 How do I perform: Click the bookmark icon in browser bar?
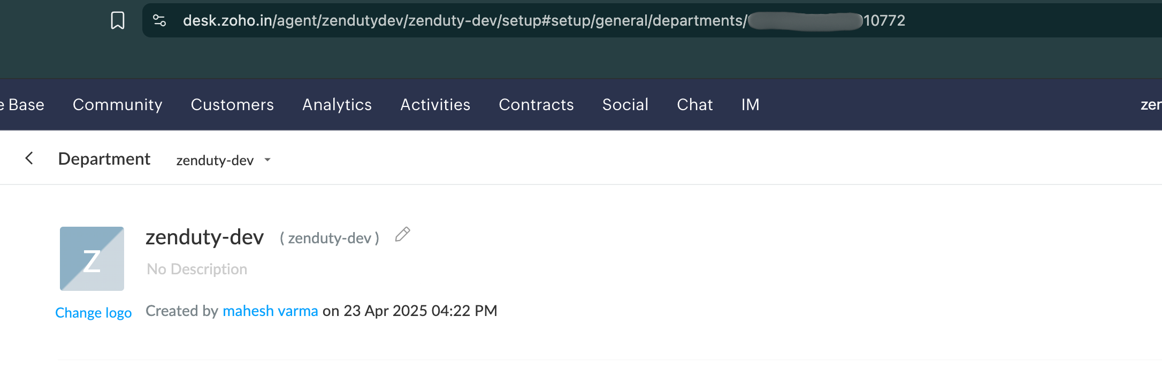tap(118, 20)
